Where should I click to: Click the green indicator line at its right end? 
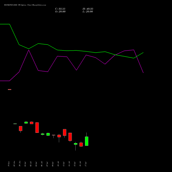click(x=143, y=53)
